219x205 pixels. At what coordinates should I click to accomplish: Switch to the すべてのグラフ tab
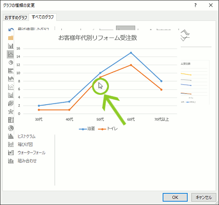[x=43, y=17]
